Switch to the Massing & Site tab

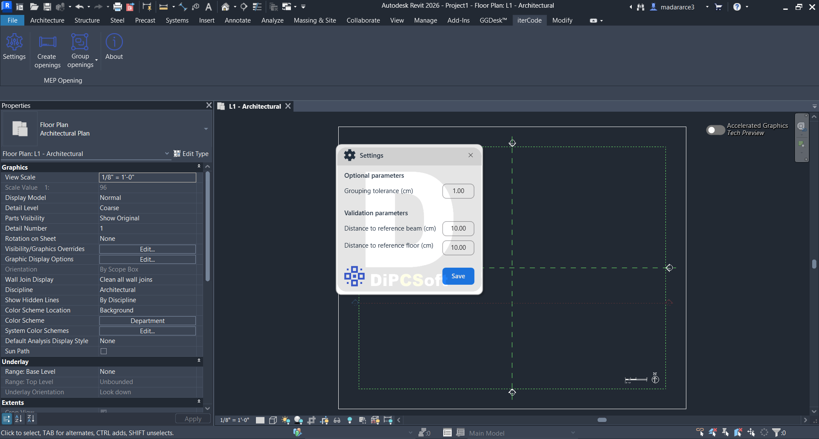(315, 20)
